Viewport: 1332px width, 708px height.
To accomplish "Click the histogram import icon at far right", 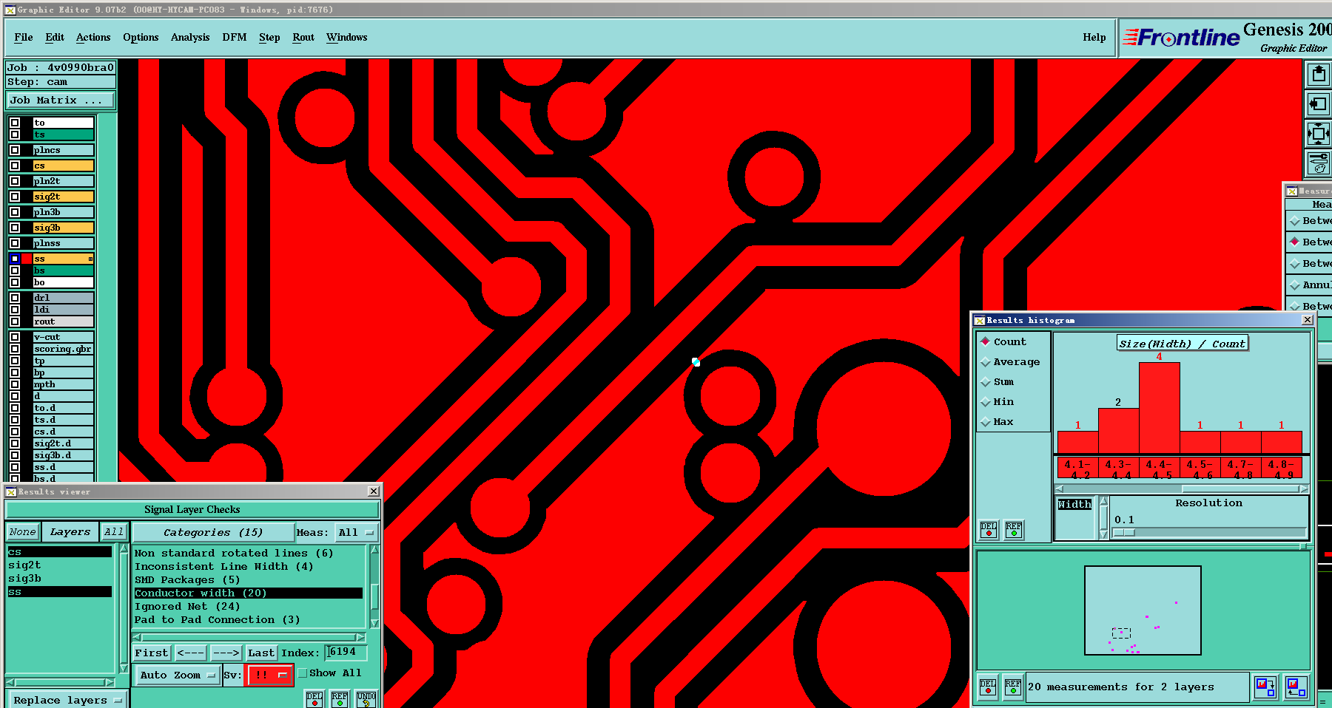I will [x=1296, y=687].
